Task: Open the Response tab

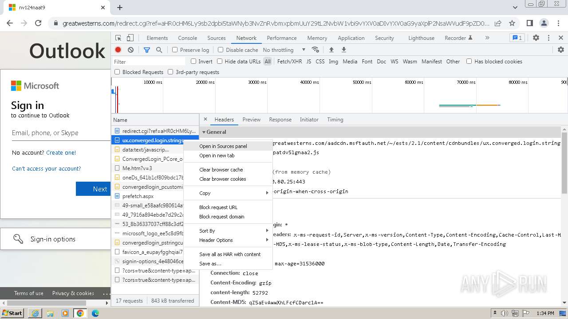Action: click(x=280, y=120)
